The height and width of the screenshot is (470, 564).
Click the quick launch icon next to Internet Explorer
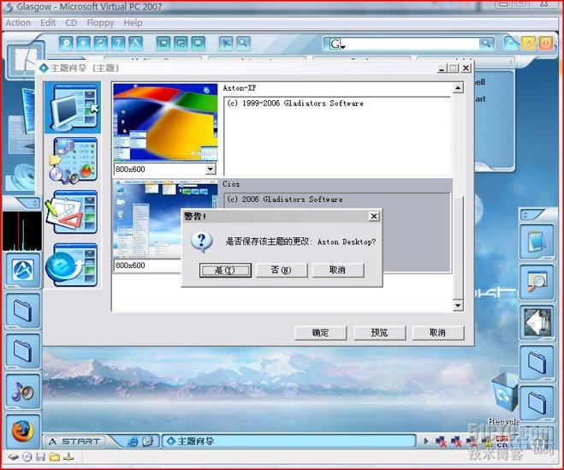point(148,442)
